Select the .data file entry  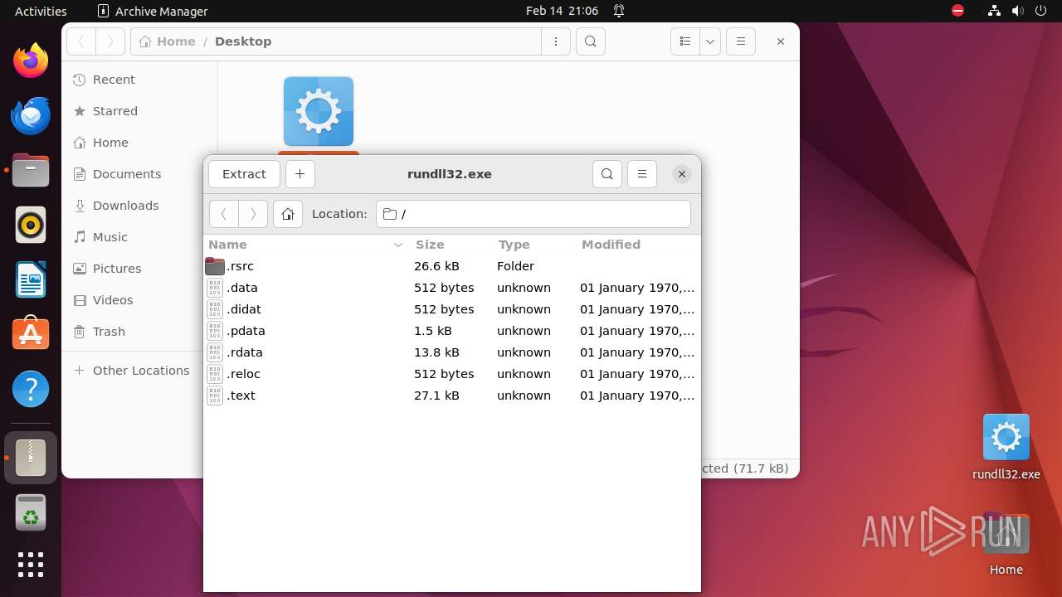pos(452,288)
